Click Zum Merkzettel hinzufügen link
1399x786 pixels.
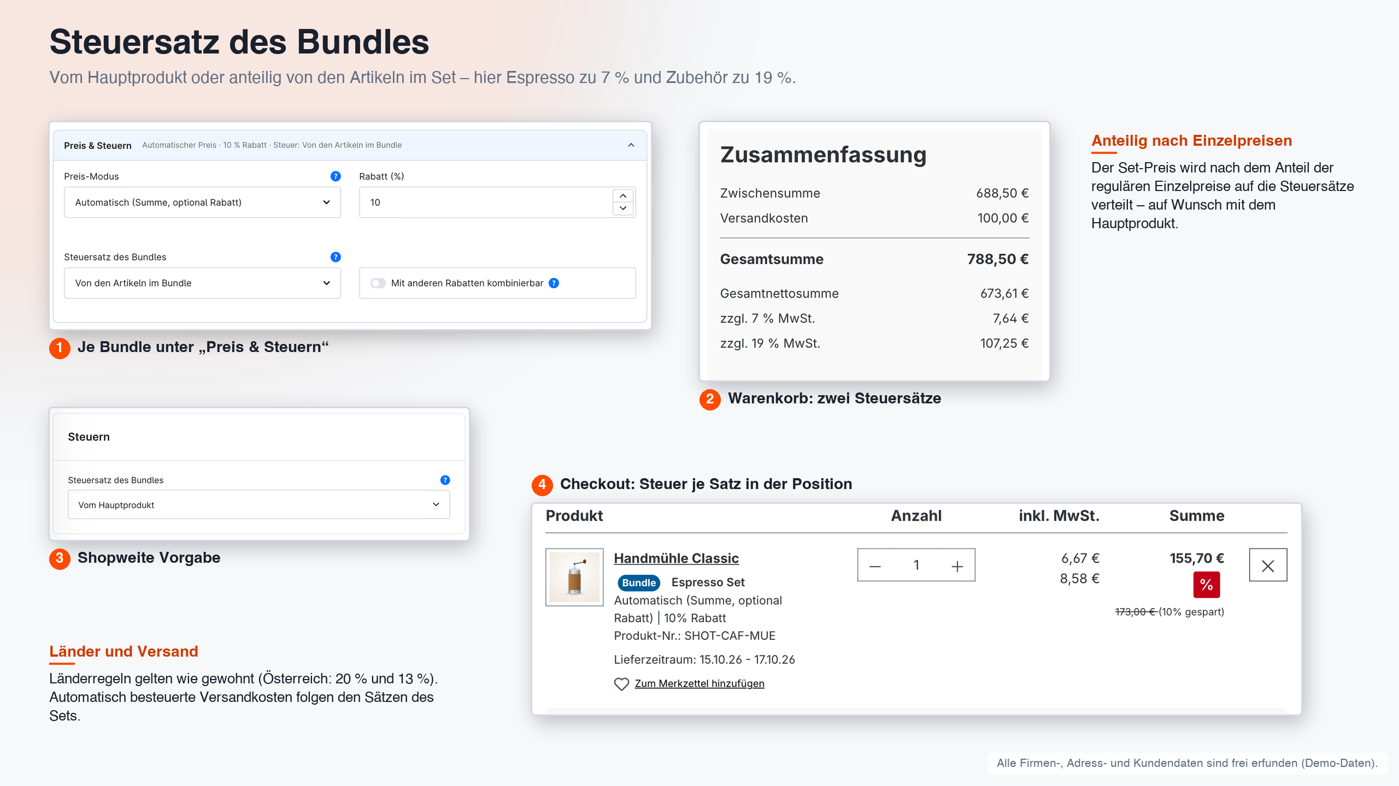(x=699, y=683)
